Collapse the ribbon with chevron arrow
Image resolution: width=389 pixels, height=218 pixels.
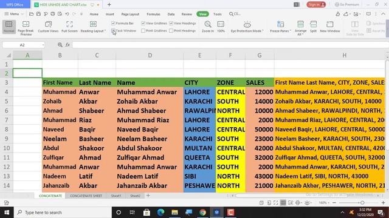(x=384, y=14)
